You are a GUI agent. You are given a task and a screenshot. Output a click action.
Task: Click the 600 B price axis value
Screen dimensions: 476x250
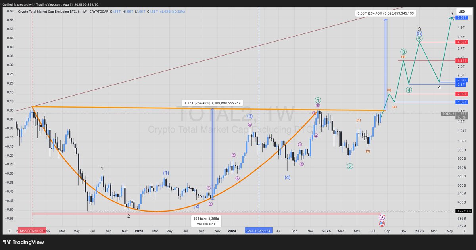pyautogui.click(x=461, y=185)
